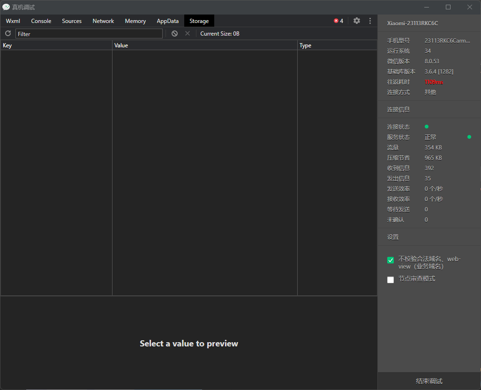The width and height of the screenshot is (481, 390).
Task: Click the green dot beside 服务状态 正常
Action: click(469, 137)
